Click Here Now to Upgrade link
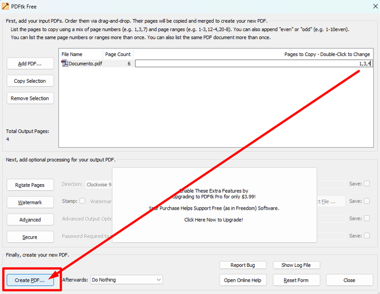Screen dimensions: 380x294 point(213,220)
